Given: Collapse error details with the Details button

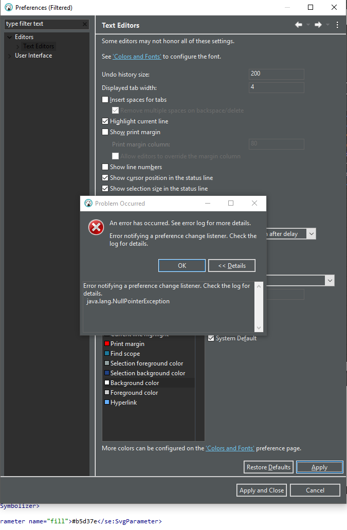Looking at the screenshot, I should pos(232,266).
